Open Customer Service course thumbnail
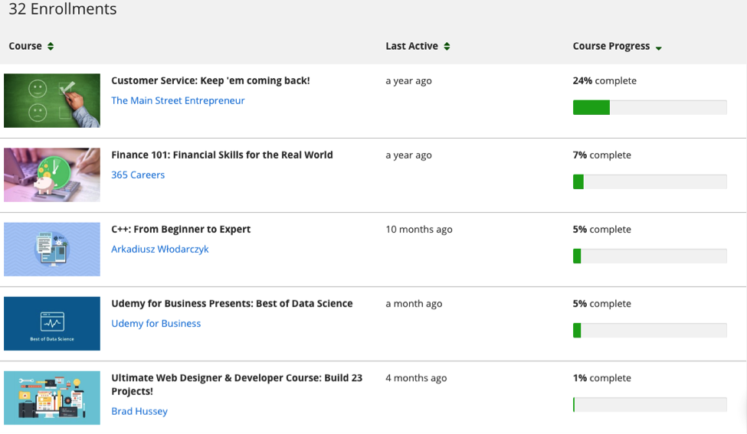 coord(52,100)
